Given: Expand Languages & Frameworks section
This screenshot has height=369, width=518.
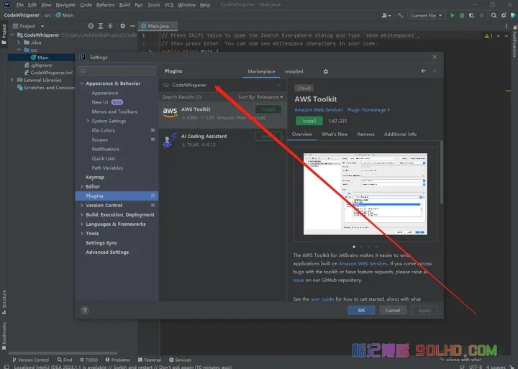Looking at the screenshot, I should point(82,224).
